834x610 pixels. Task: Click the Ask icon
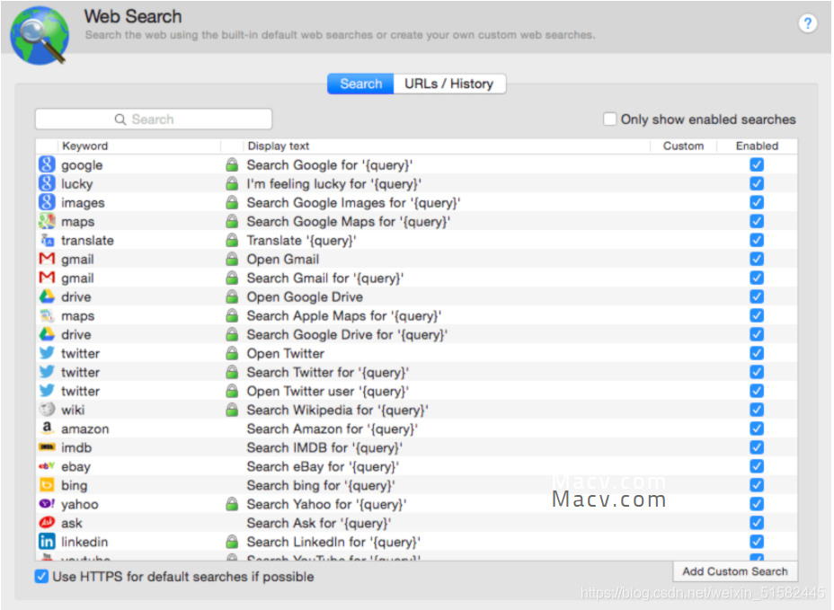pos(47,523)
